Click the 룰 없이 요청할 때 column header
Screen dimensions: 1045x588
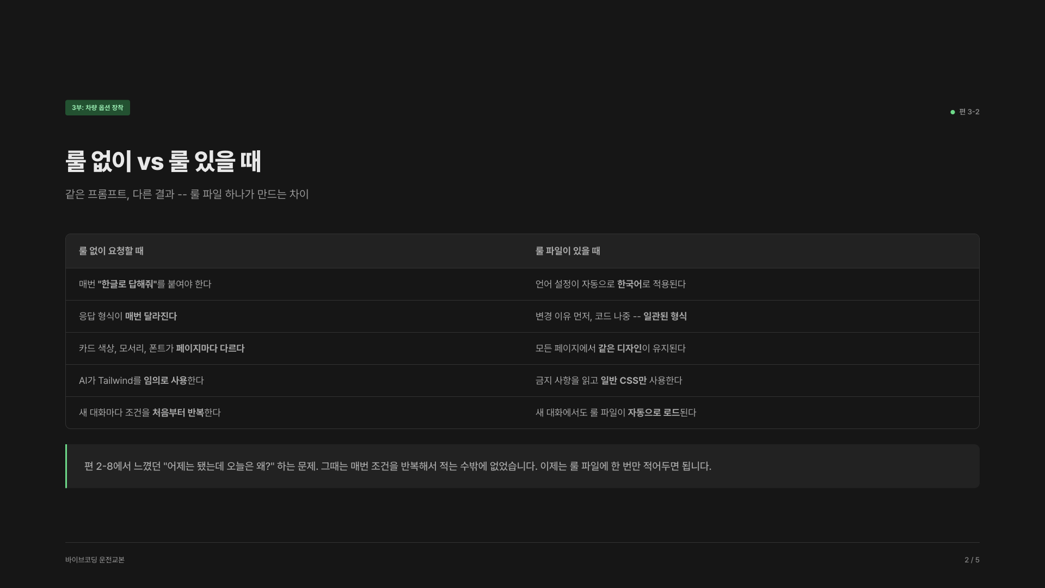click(111, 251)
